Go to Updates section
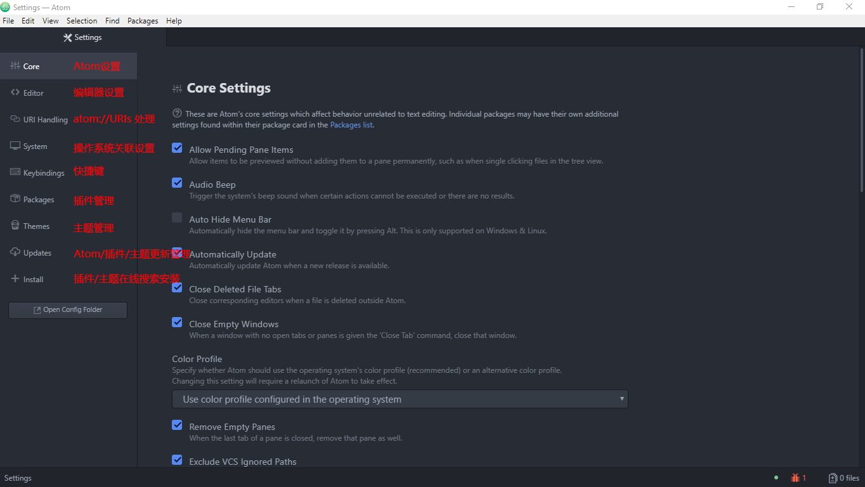 pyautogui.click(x=68, y=252)
